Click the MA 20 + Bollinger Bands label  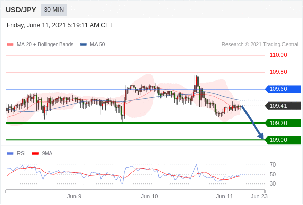[45, 45]
